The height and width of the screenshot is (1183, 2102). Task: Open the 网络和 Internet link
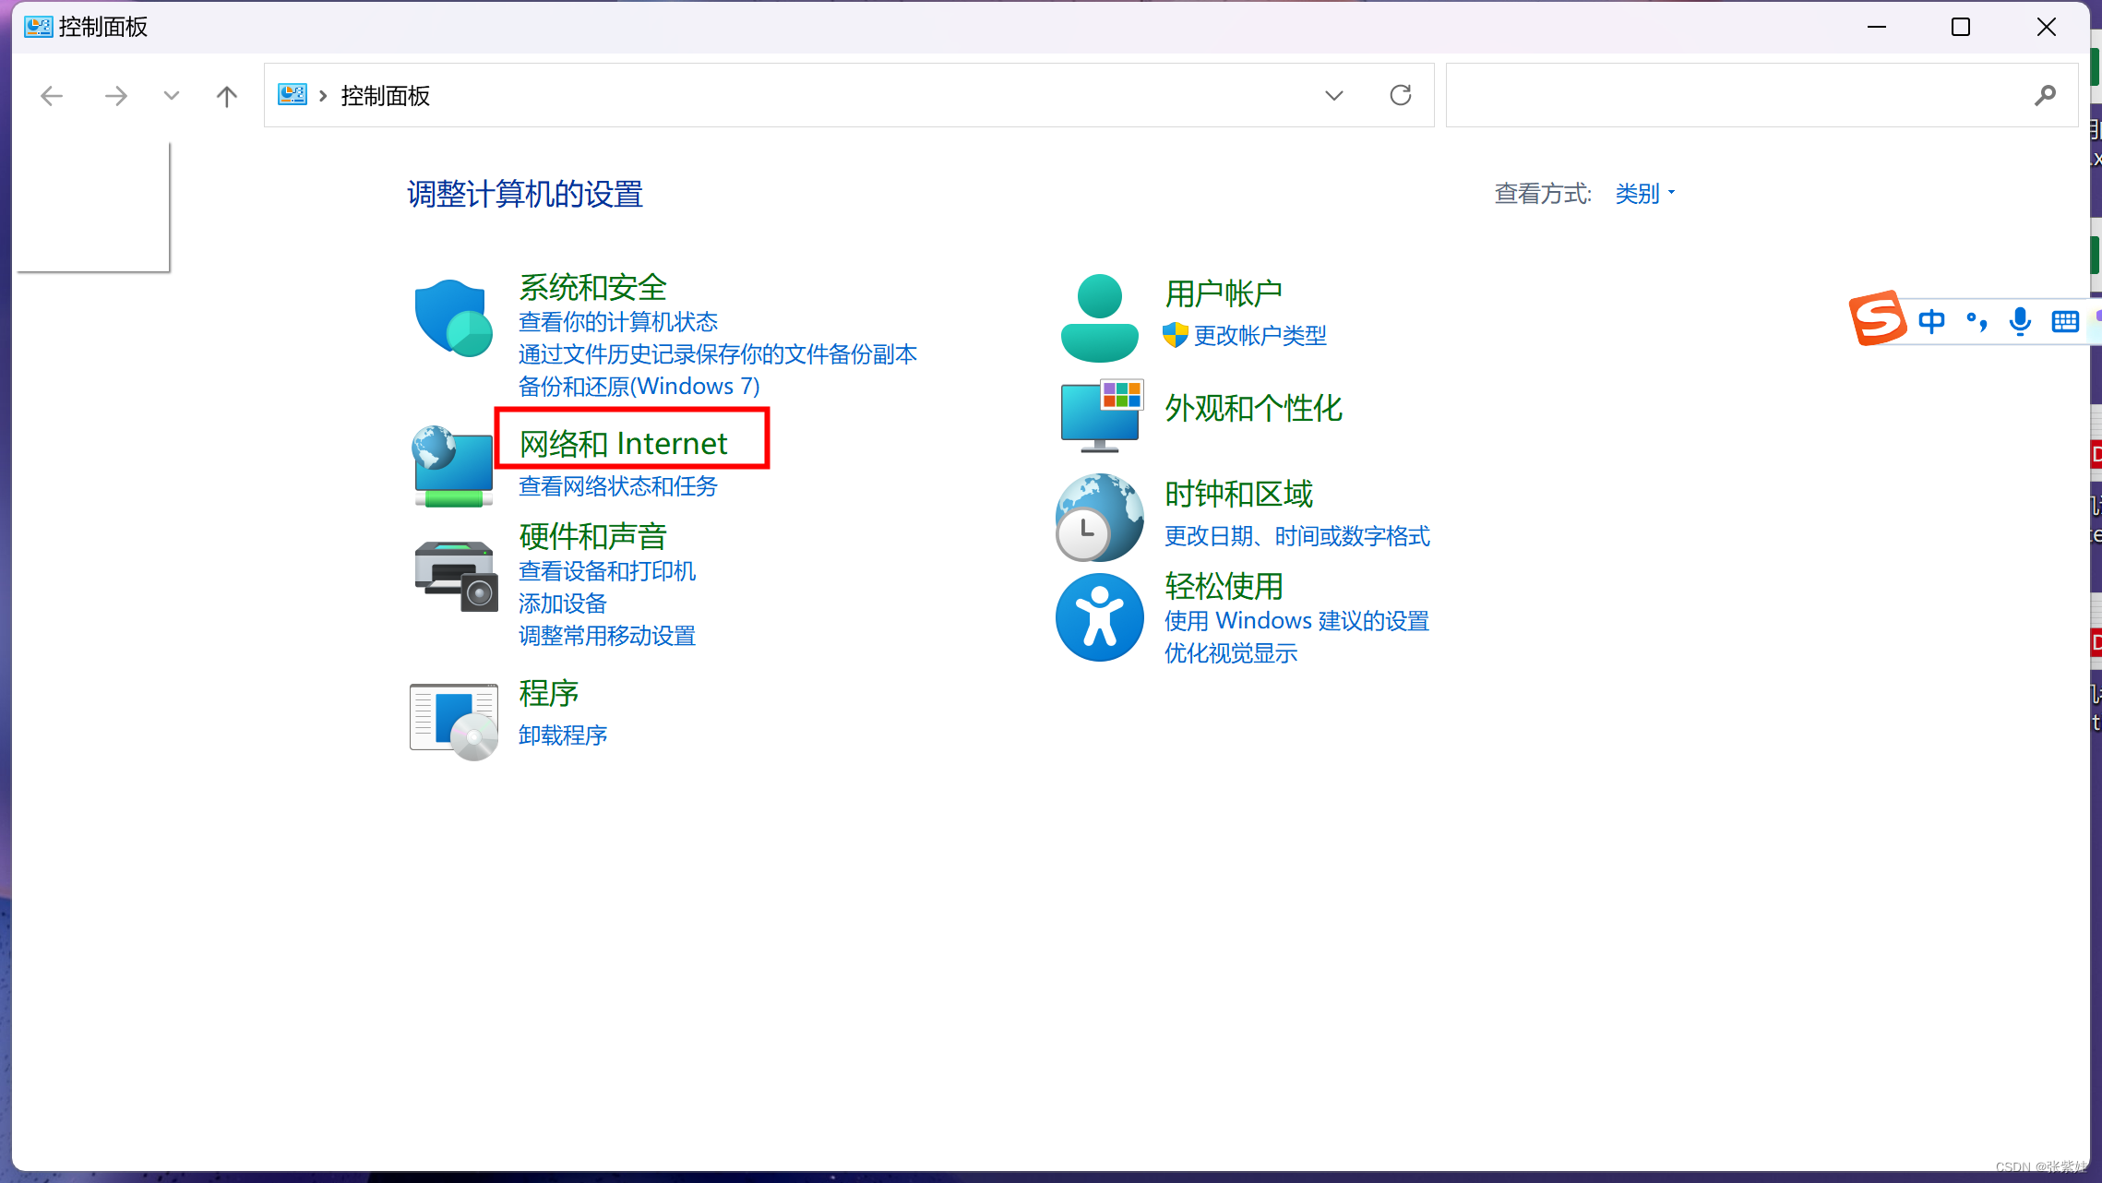pos(623,443)
